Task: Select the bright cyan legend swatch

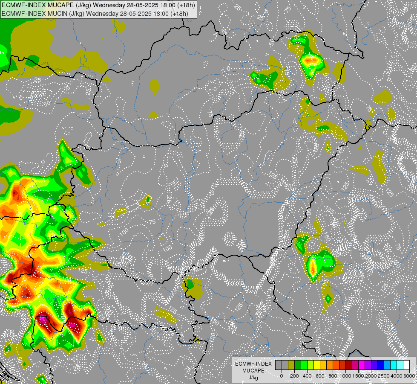Action: [x=394, y=365]
